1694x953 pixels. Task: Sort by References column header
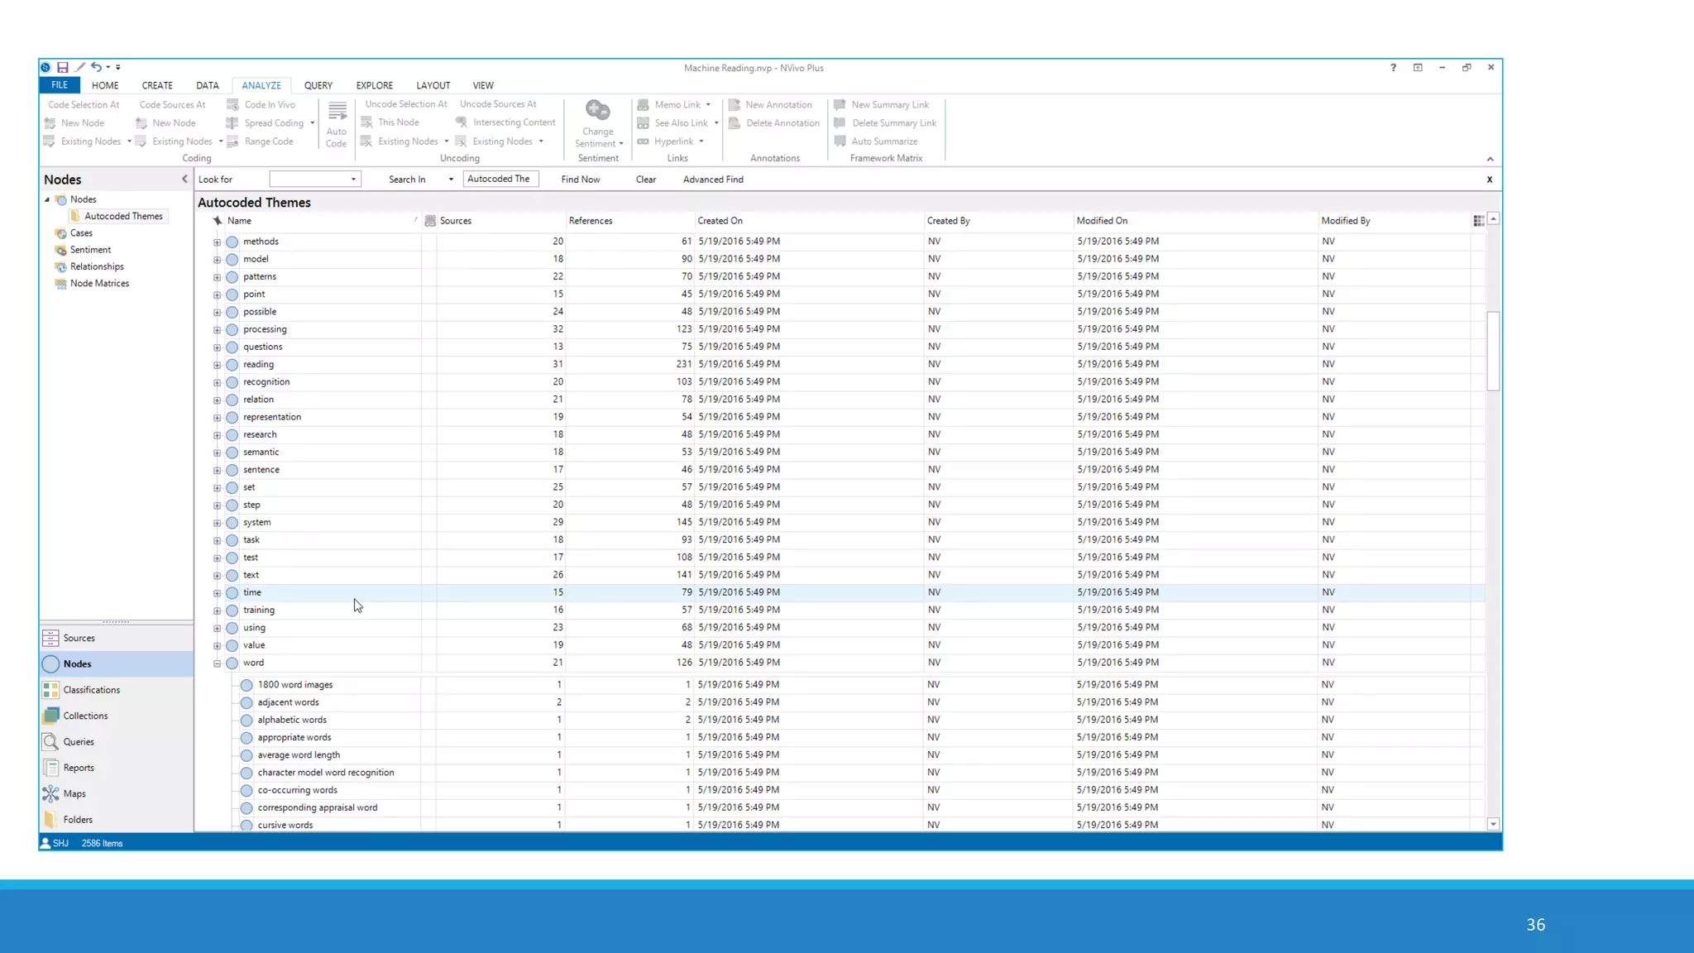click(591, 221)
